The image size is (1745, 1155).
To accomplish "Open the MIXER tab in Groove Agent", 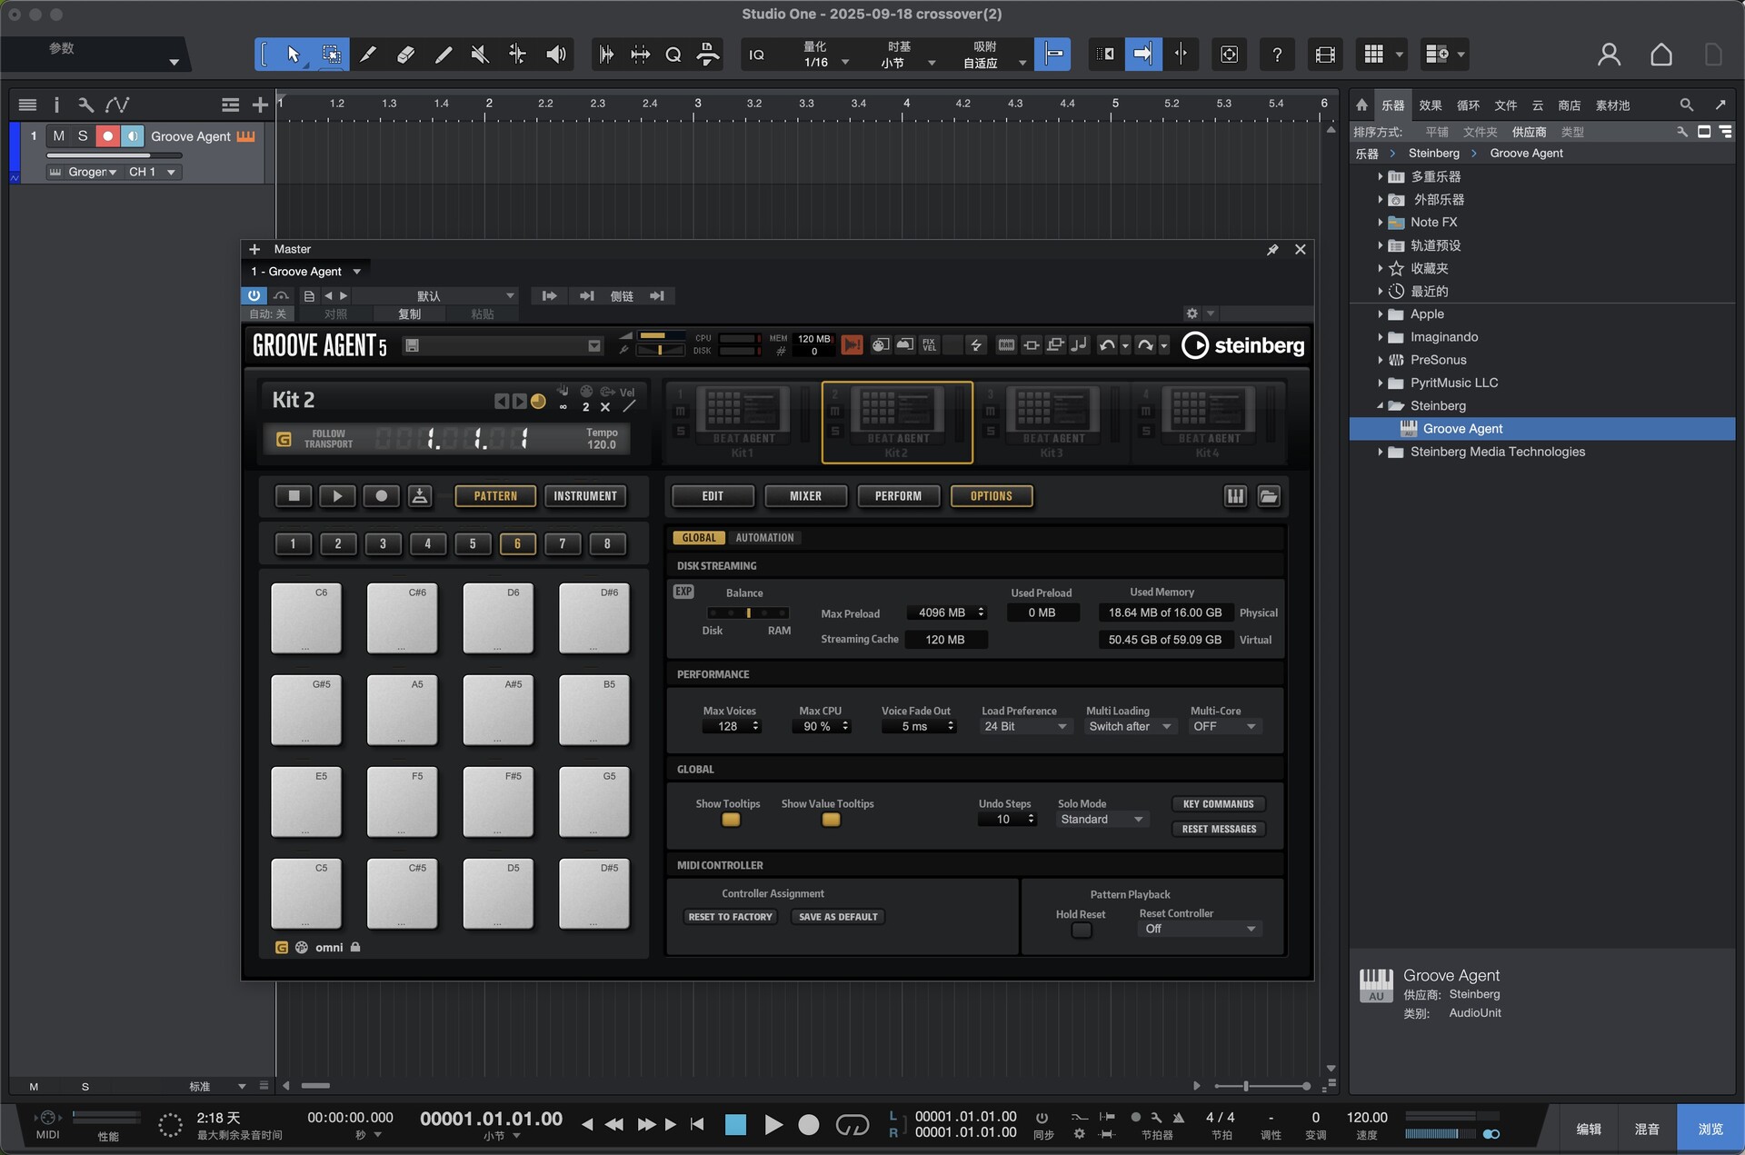I will [x=805, y=496].
